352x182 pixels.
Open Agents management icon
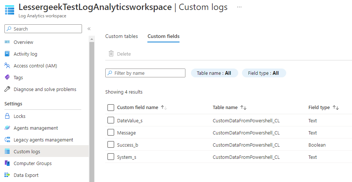click(x=7, y=128)
